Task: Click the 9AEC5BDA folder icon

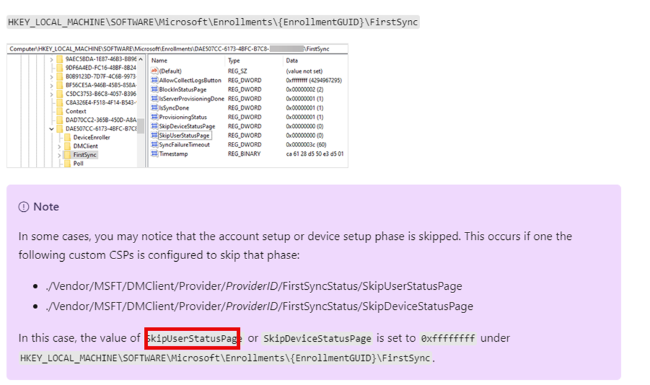Action: [60, 59]
